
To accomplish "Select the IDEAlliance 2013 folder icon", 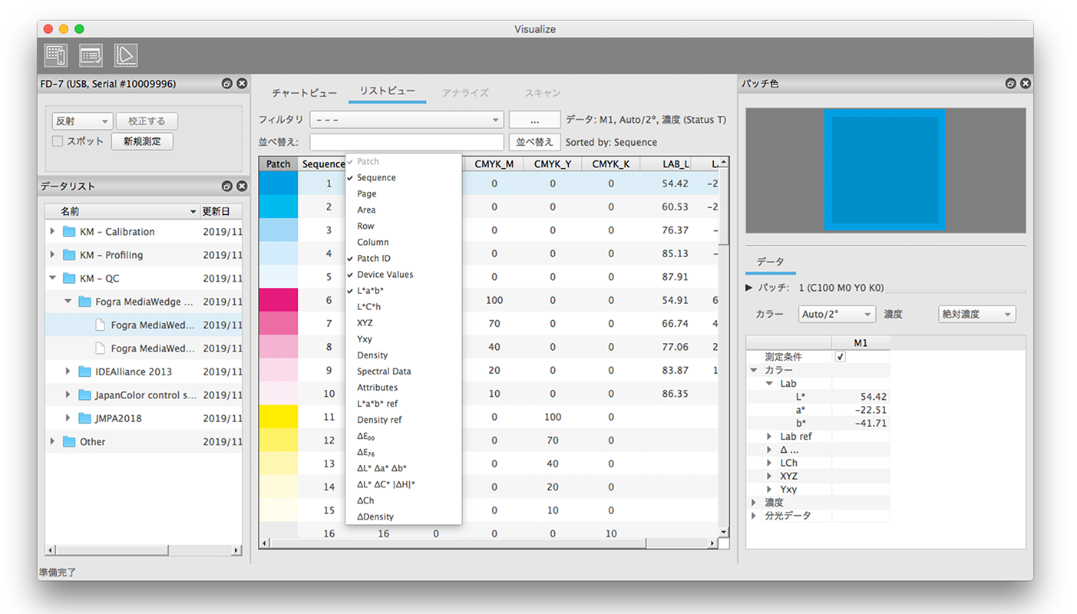I will coord(84,371).
